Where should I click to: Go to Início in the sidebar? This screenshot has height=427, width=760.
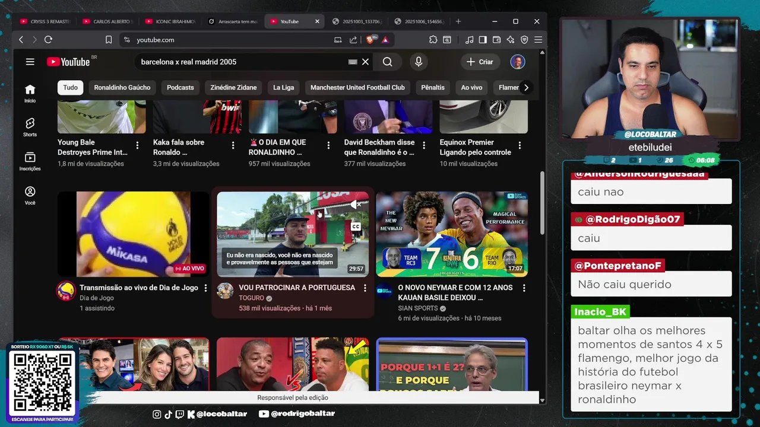point(30,93)
